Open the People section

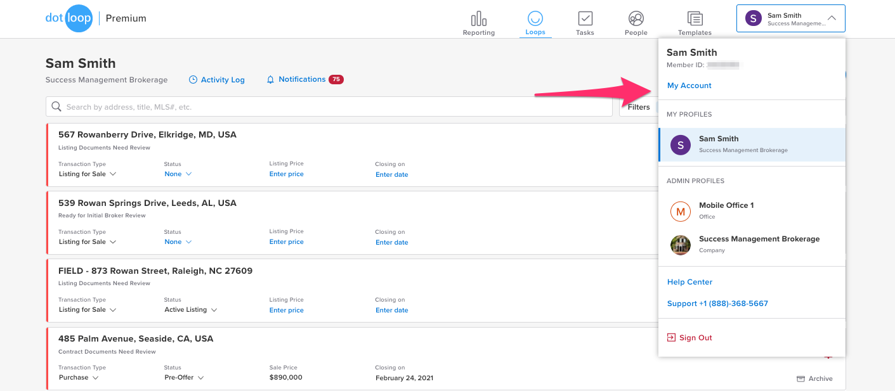(636, 22)
